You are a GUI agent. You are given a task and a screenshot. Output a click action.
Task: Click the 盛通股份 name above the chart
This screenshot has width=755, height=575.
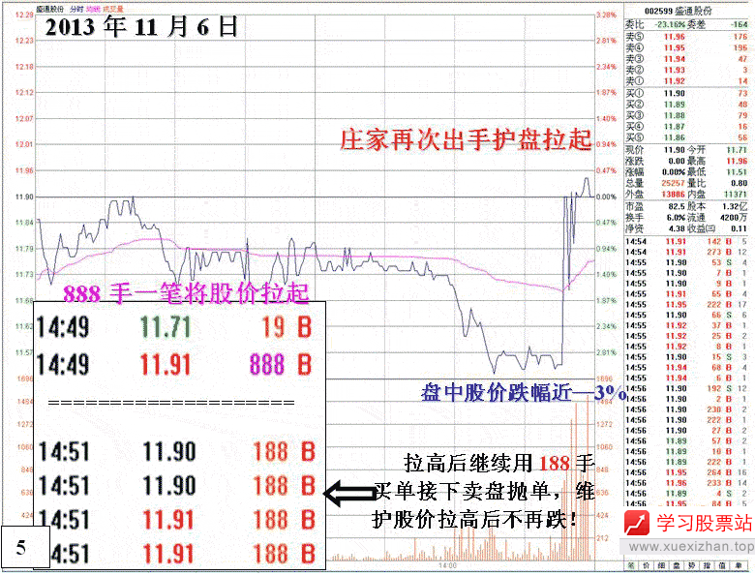pos(49,9)
